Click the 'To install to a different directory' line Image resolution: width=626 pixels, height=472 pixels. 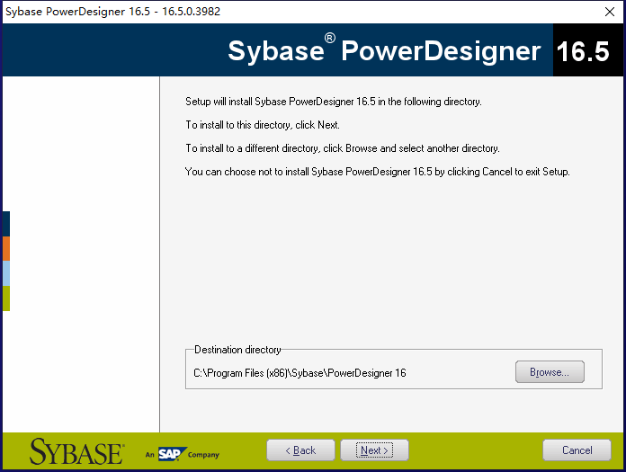coord(342,148)
